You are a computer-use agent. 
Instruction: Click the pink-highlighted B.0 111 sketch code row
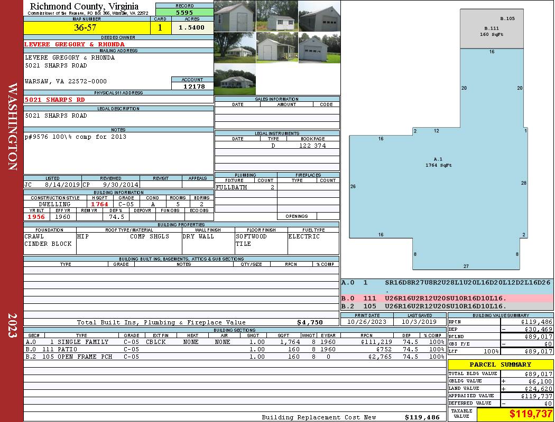click(x=446, y=299)
